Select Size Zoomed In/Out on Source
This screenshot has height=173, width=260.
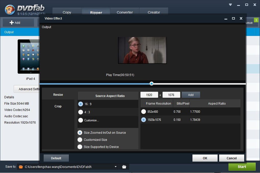click(80, 133)
